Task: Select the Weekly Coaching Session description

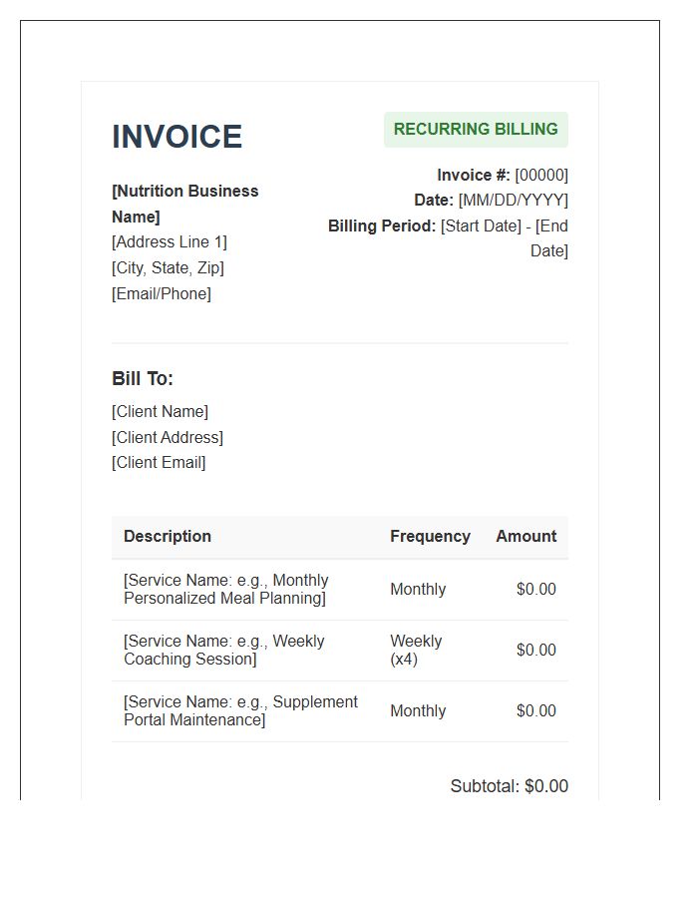Action: coord(223,650)
